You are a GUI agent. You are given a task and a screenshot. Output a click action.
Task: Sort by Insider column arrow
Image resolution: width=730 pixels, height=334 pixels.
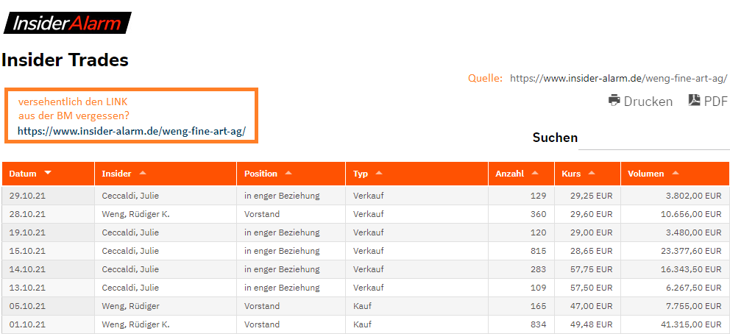[x=143, y=173]
